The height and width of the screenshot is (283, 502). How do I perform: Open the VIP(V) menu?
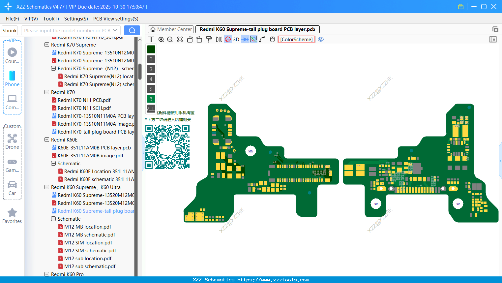31,19
